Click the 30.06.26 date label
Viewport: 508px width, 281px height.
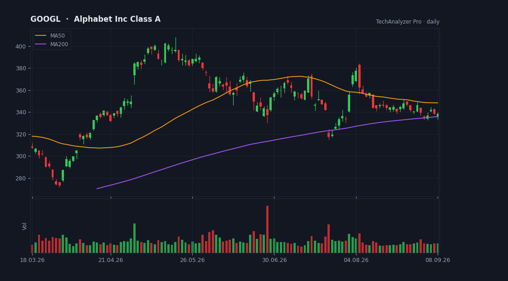pyautogui.click(x=274, y=260)
